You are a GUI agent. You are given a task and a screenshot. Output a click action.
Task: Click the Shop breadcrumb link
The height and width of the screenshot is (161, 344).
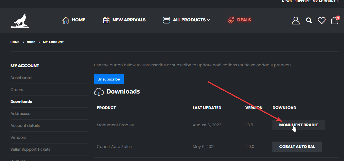point(31,42)
